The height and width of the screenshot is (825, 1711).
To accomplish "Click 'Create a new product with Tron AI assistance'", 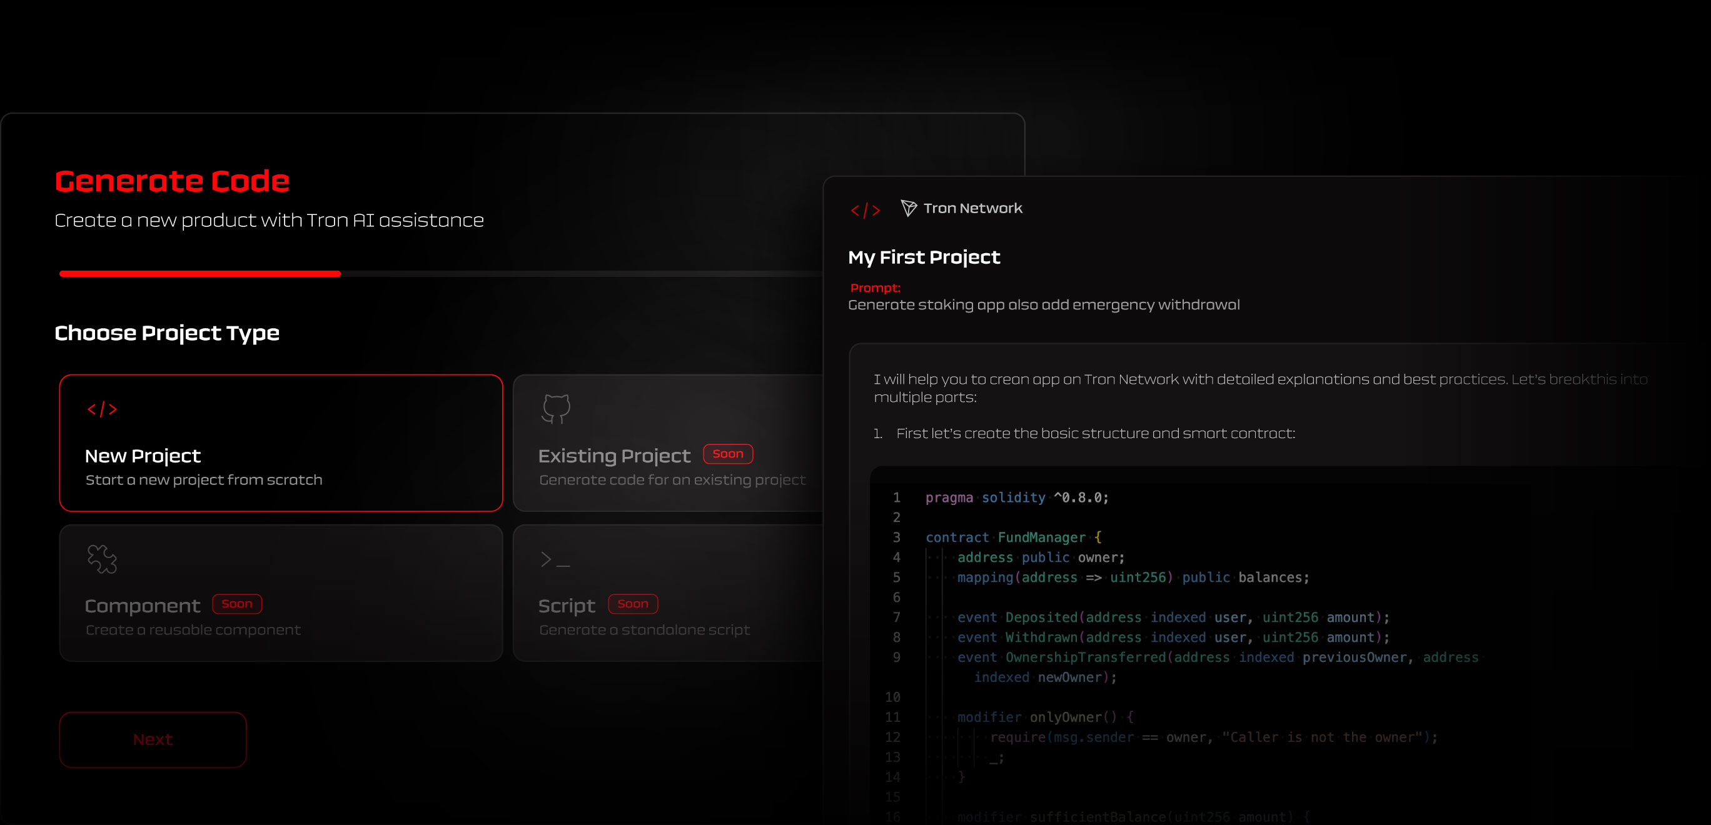I will [269, 221].
